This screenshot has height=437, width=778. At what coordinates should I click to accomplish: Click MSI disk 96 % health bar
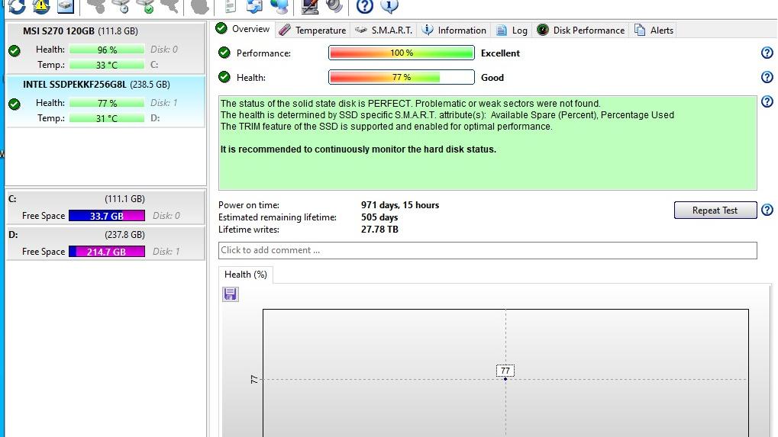pos(107,50)
